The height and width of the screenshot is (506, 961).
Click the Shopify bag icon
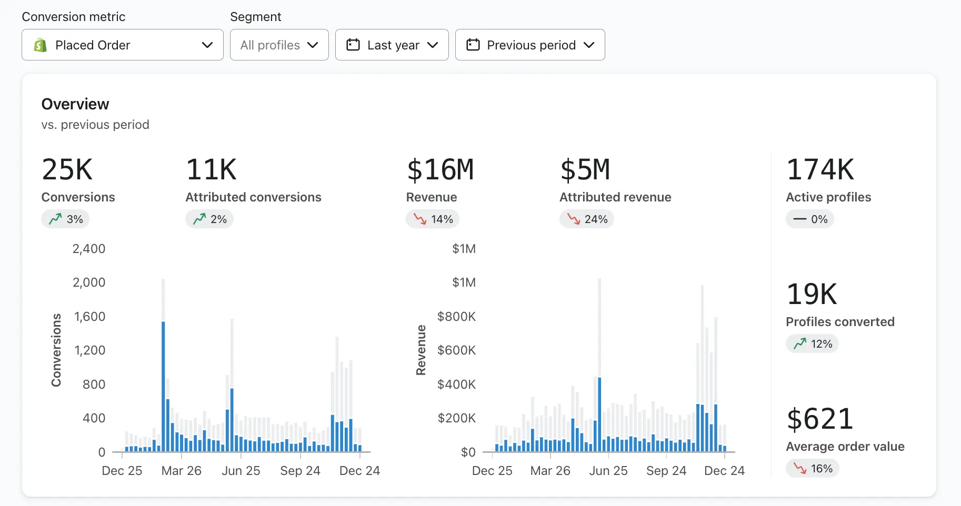40,45
